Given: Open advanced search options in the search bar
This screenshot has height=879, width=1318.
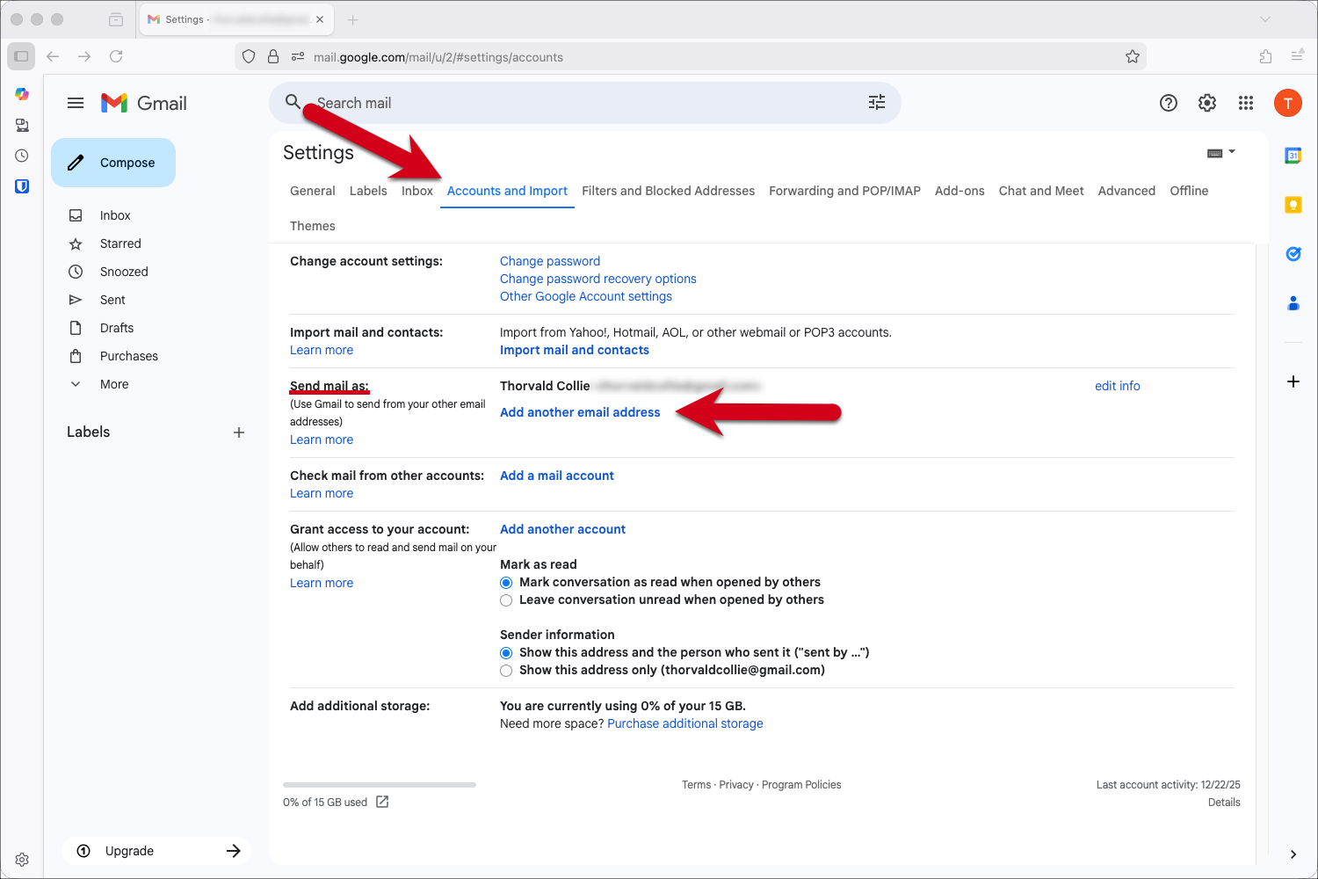Looking at the screenshot, I should [876, 102].
